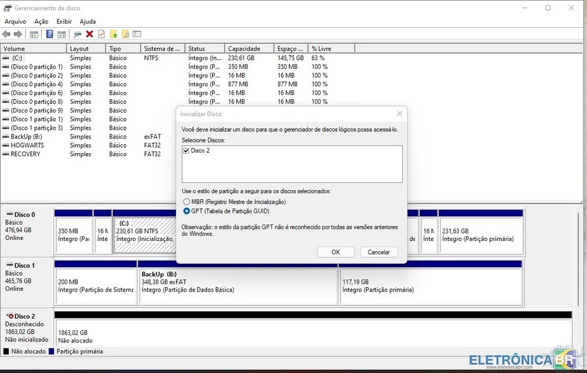
Task: Sort list by Capacidade column header
Action: tap(249, 49)
